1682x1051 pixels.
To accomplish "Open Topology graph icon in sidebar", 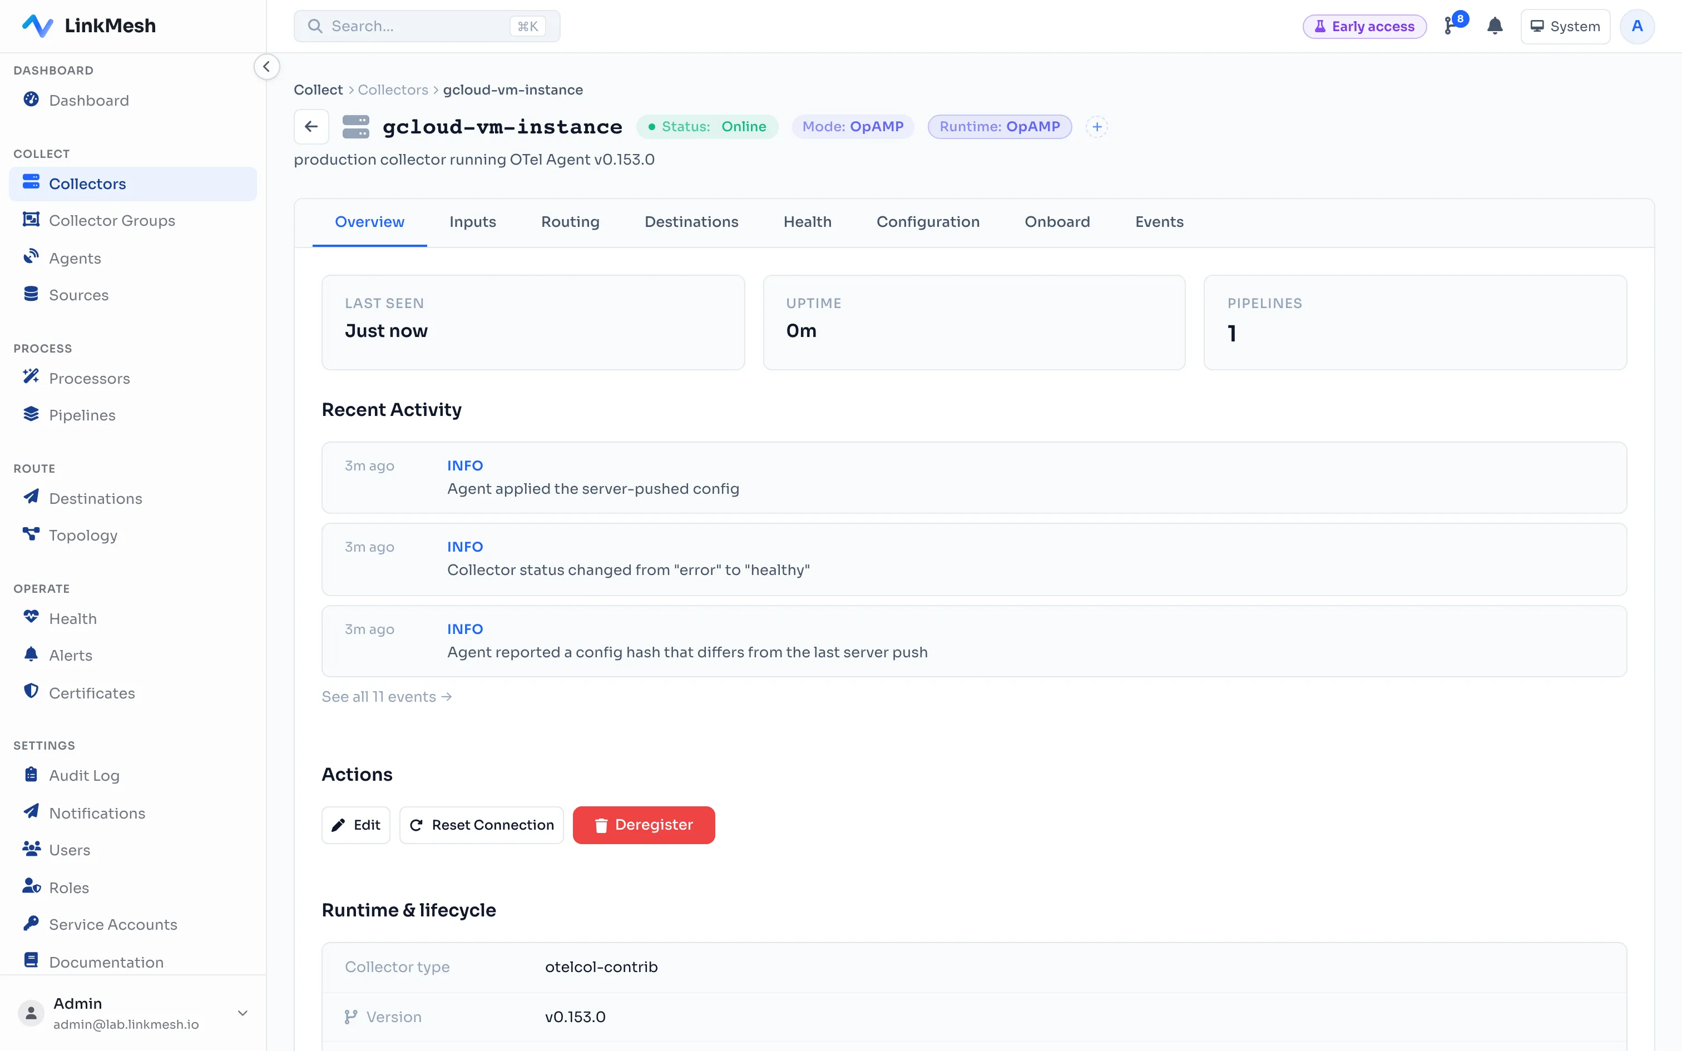I will coord(31,534).
